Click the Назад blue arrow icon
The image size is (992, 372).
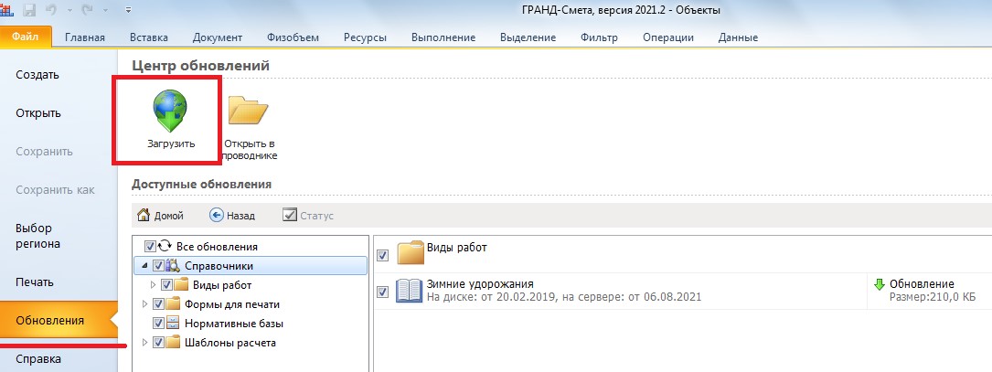pyautogui.click(x=217, y=216)
